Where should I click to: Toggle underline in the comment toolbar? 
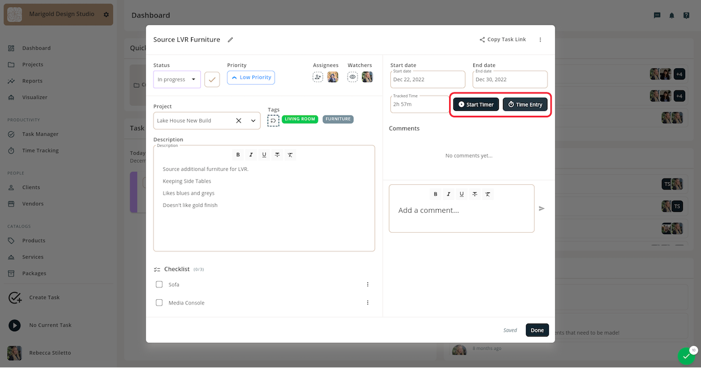[x=461, y=194]
